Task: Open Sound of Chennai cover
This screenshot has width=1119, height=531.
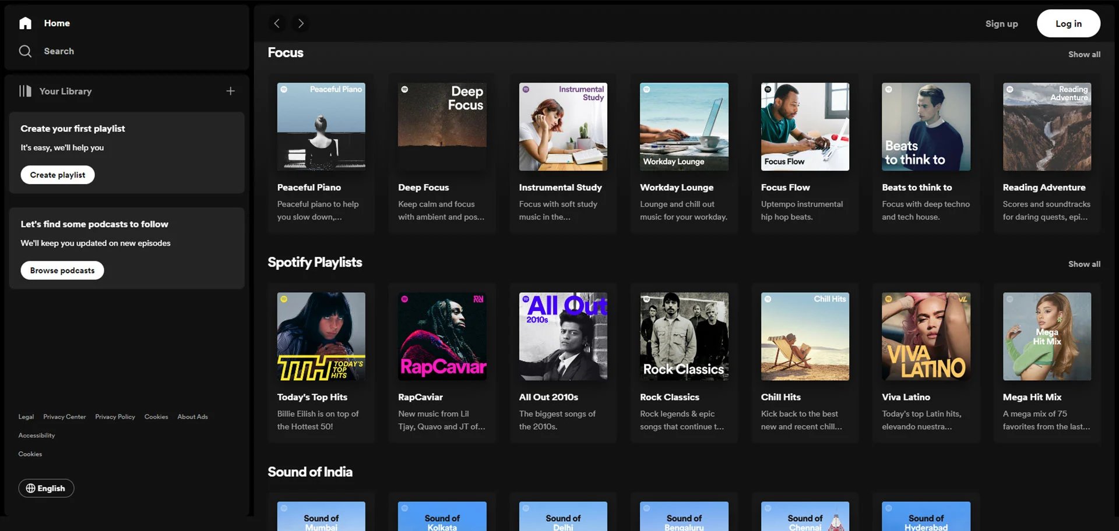Action: pos(805,516)
